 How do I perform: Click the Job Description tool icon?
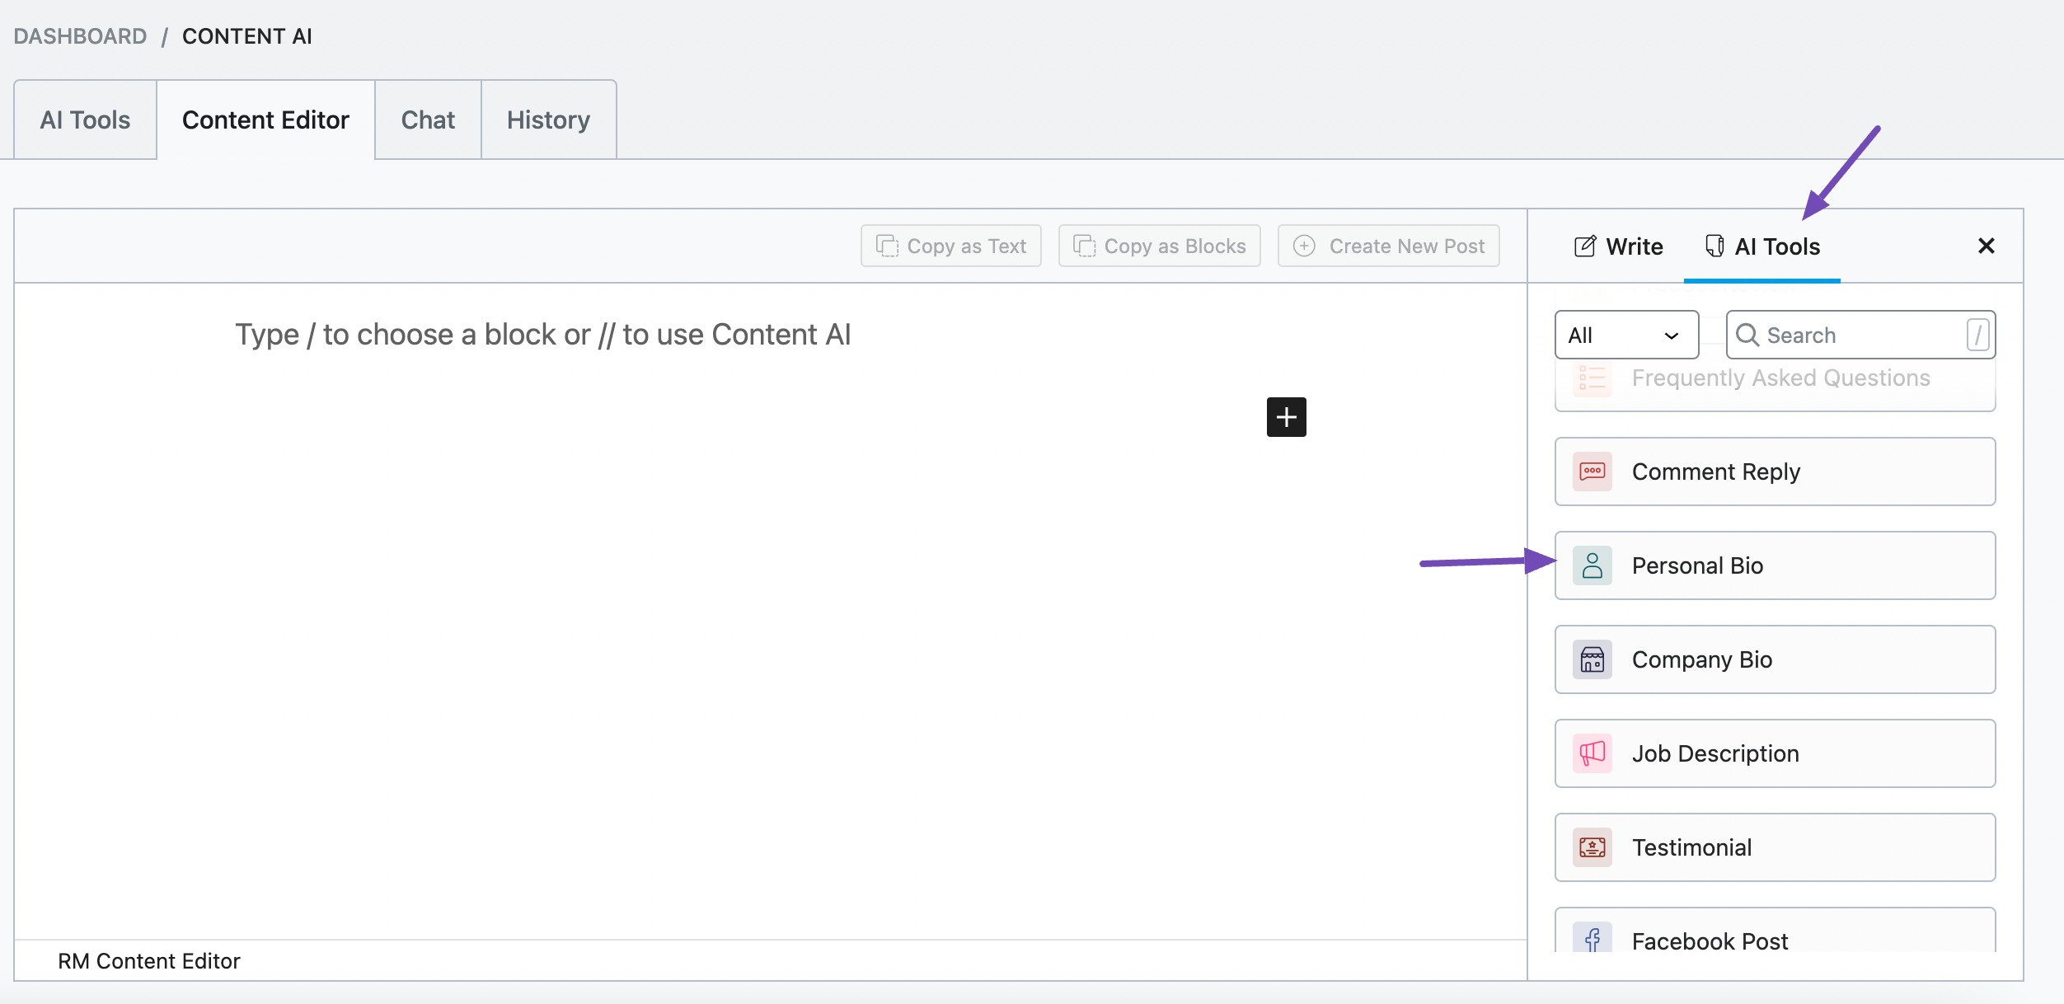[x=1594, y=753]
